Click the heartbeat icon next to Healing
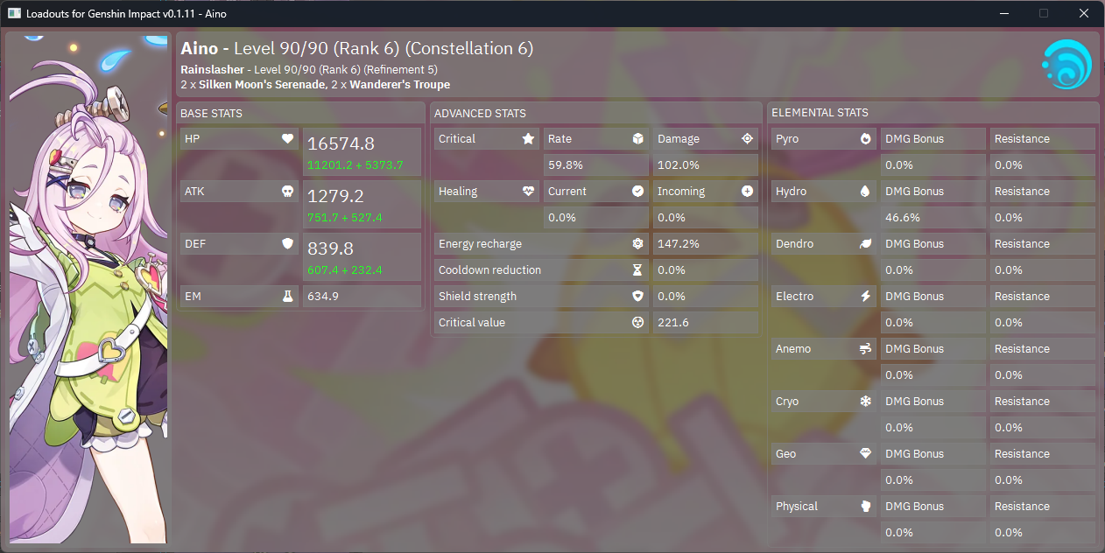The height and width of the screenshot is (553, 1105). tap(528, 192)
